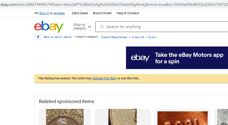The width and height of the screenshot is (228, 125).
Task: Return via Back to search results link
Action: (58, 37)
